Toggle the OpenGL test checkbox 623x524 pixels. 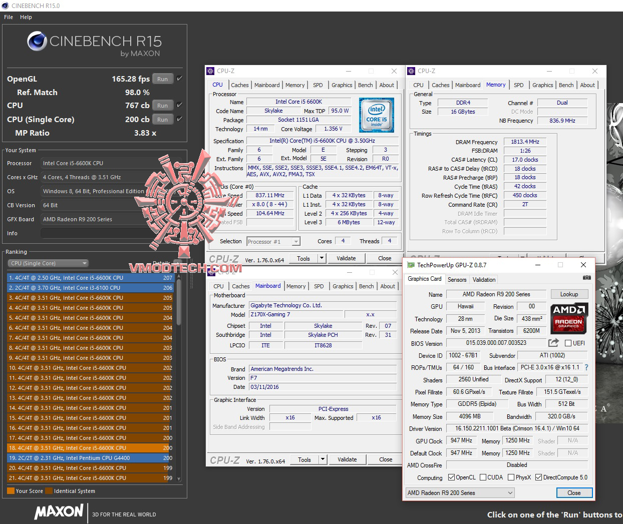179,79
